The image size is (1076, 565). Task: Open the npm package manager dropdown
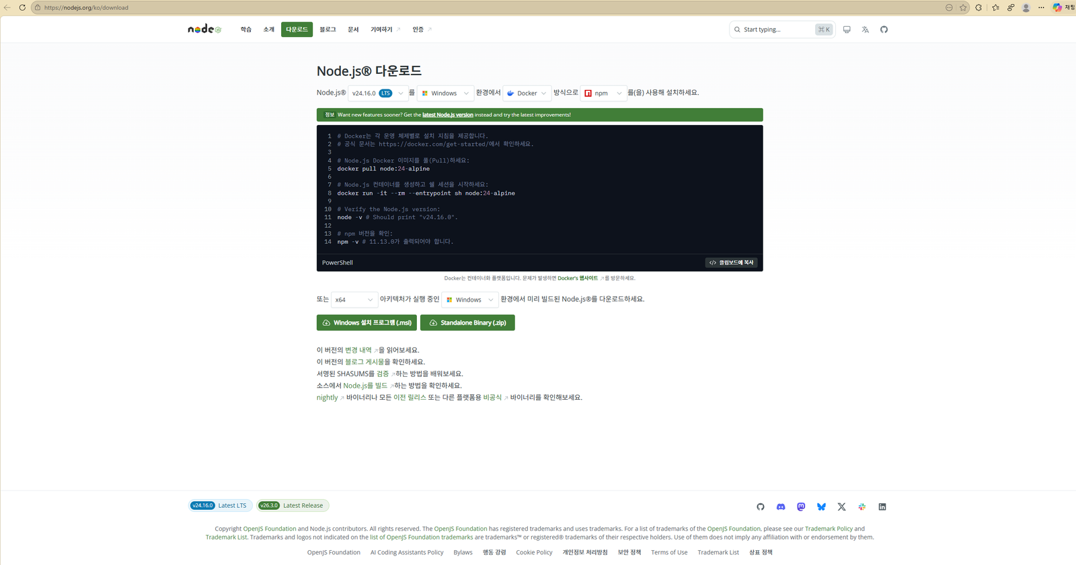tap(603, 93)
